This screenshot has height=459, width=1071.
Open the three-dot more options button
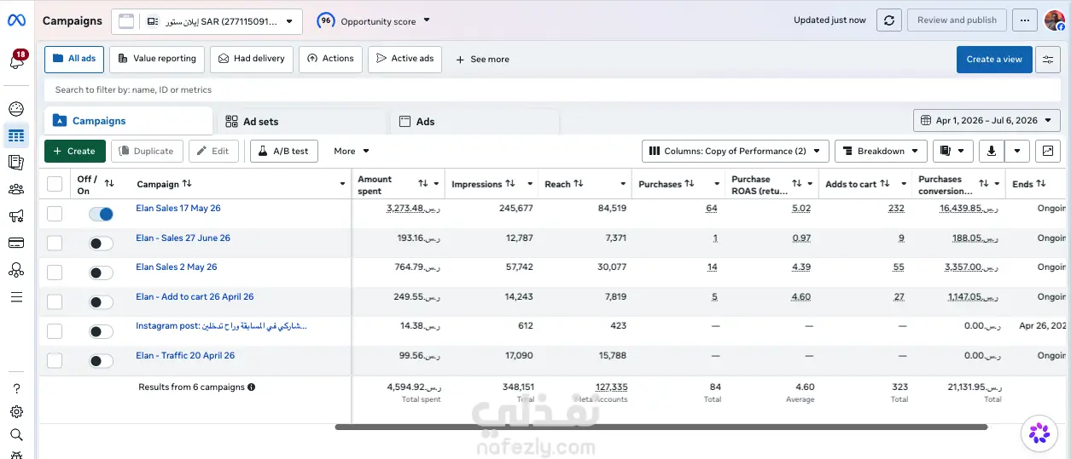[1025, 20]
